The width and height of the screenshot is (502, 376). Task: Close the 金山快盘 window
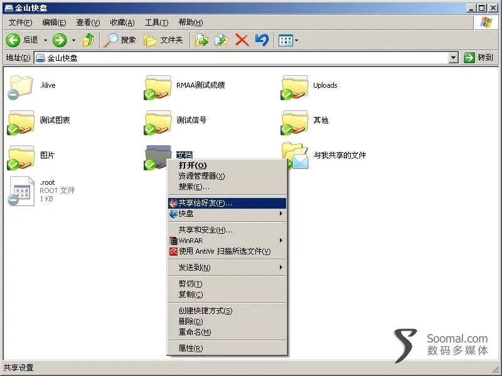click(x=493, y=8)
